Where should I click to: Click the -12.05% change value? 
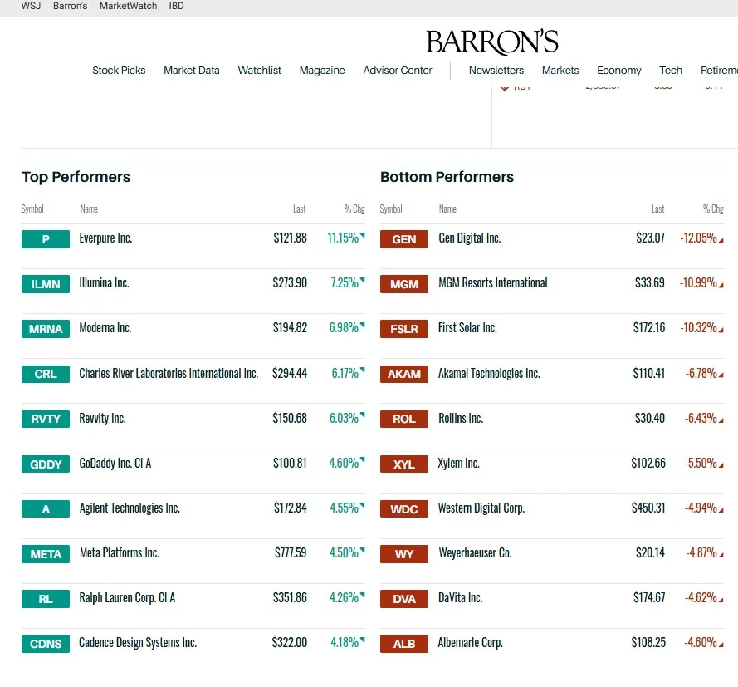tap(698, 238)
